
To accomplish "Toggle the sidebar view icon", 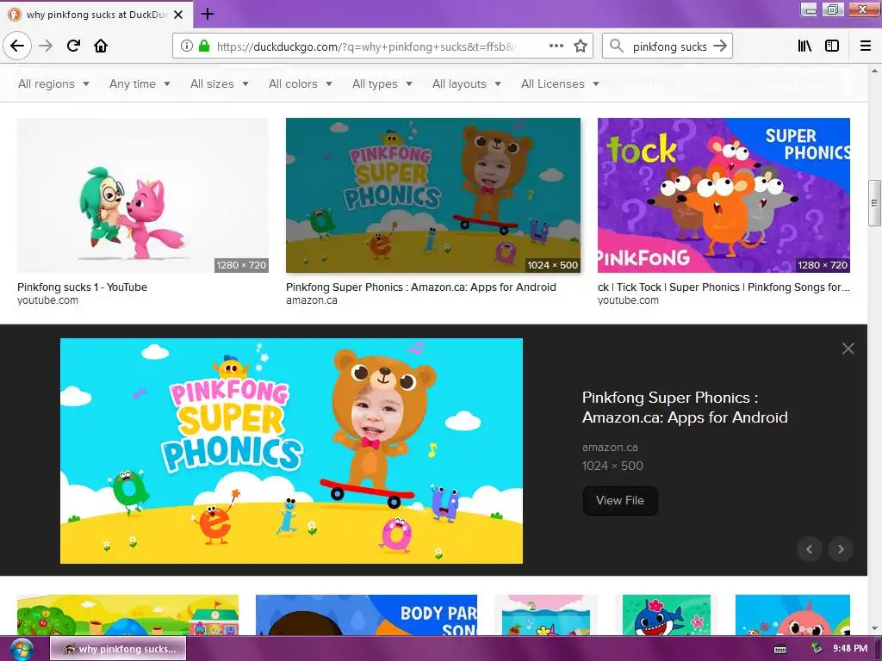I will pyautogui.click(x=832, y=46).
